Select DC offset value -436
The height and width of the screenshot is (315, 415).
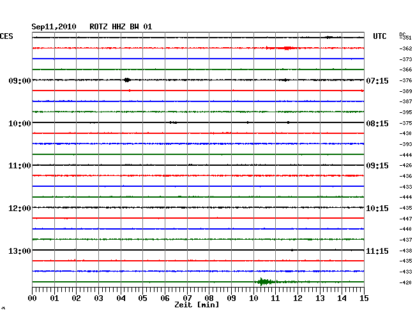coord(405,176)
